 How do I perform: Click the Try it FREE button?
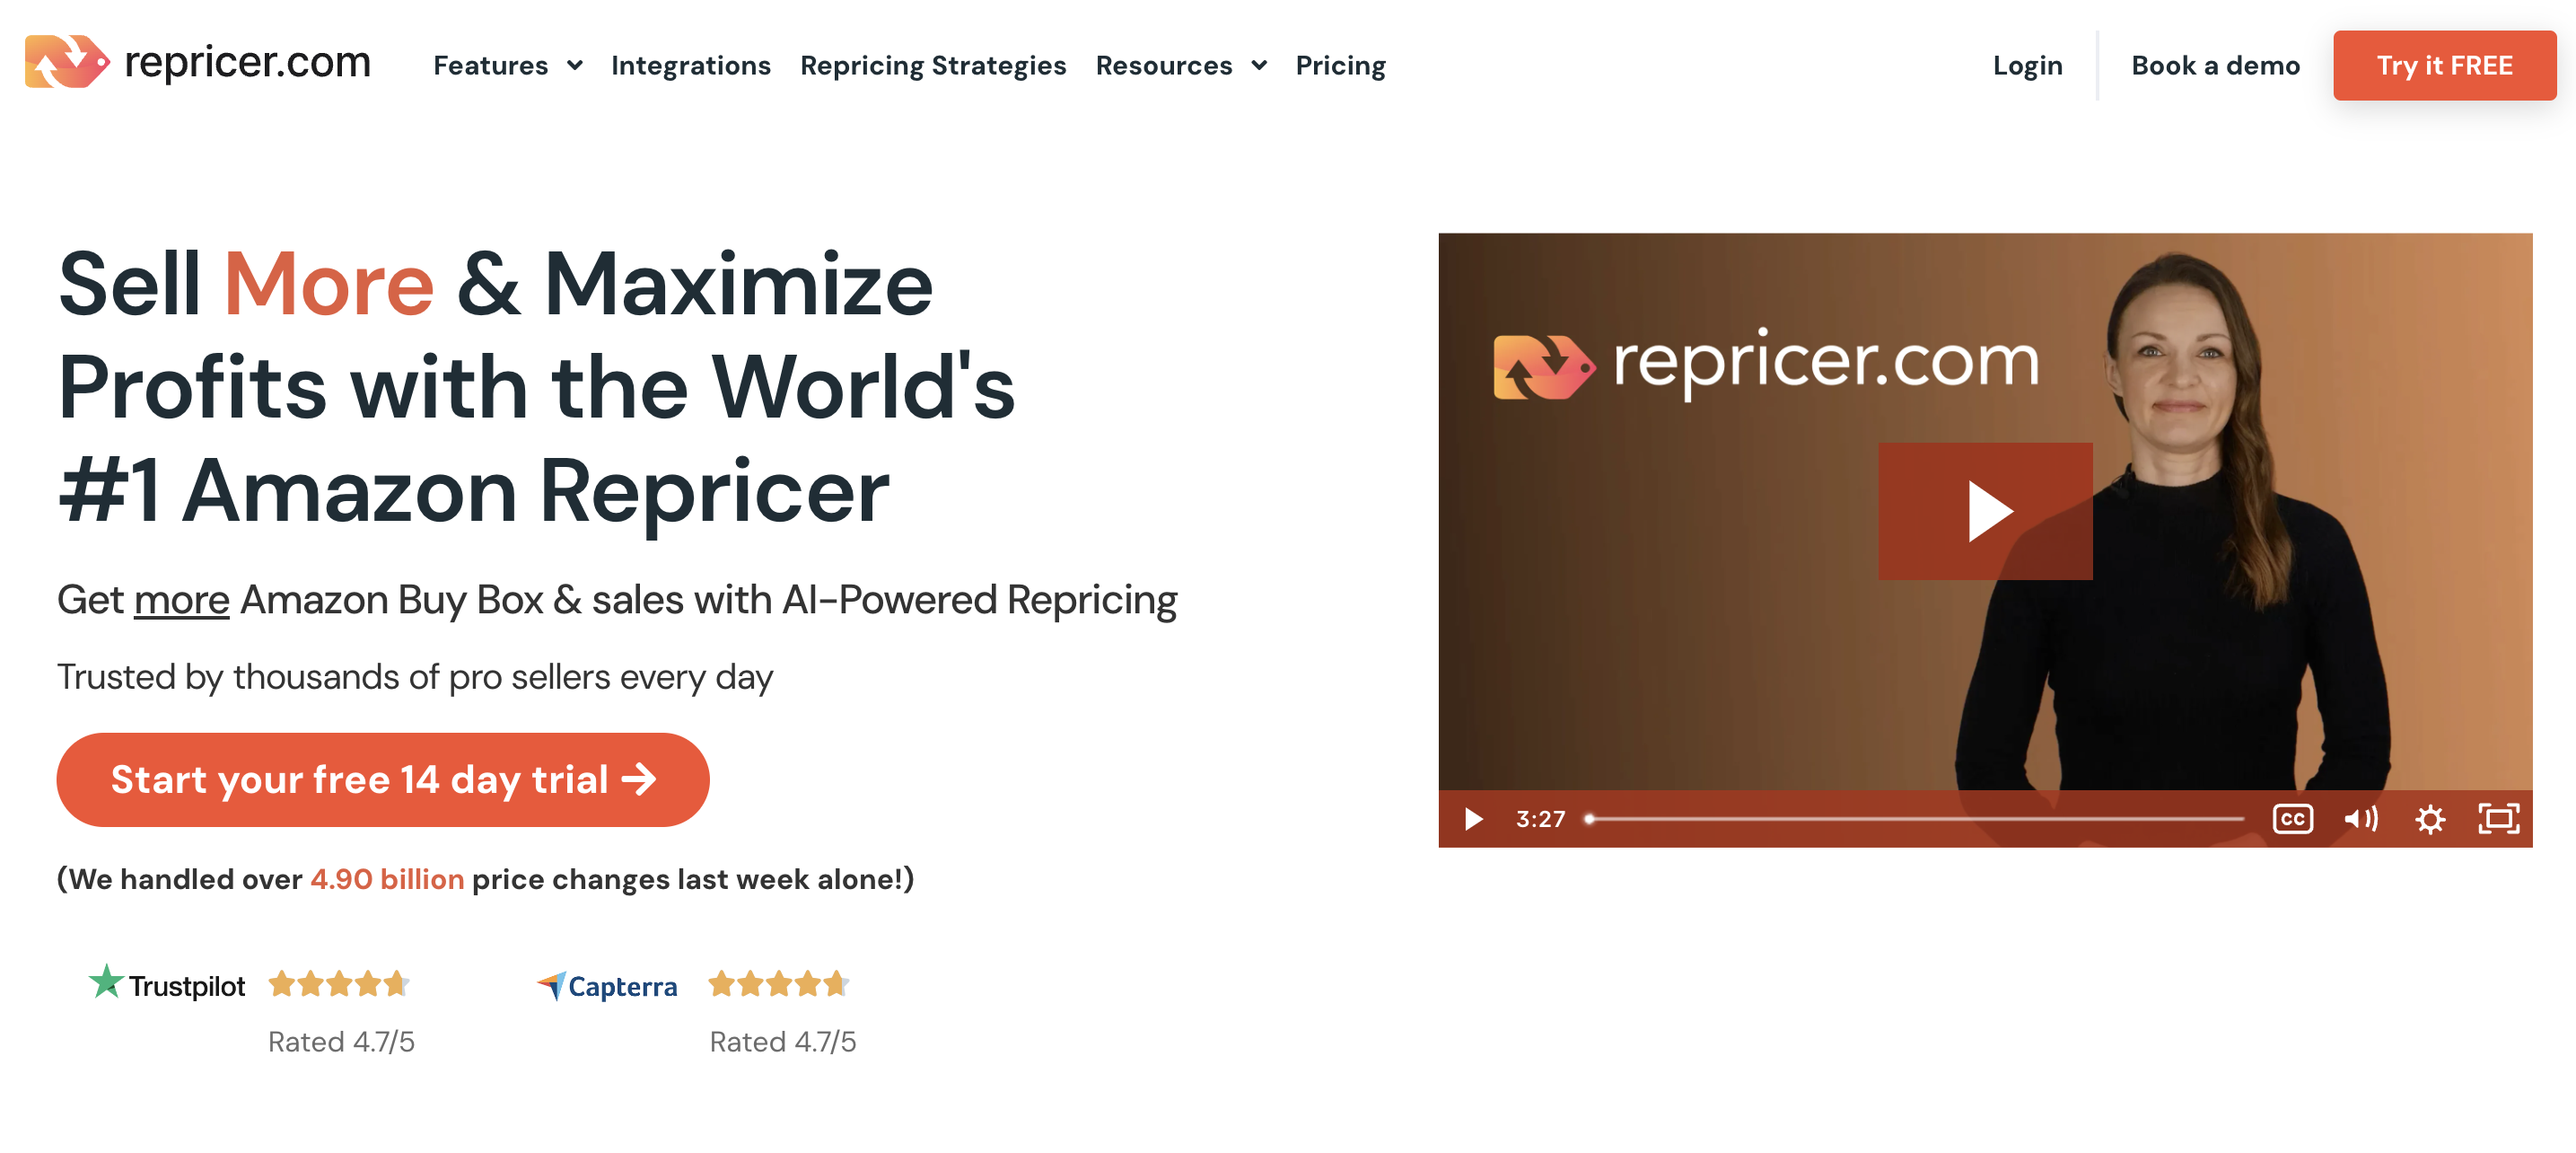tap(2444, 66)
